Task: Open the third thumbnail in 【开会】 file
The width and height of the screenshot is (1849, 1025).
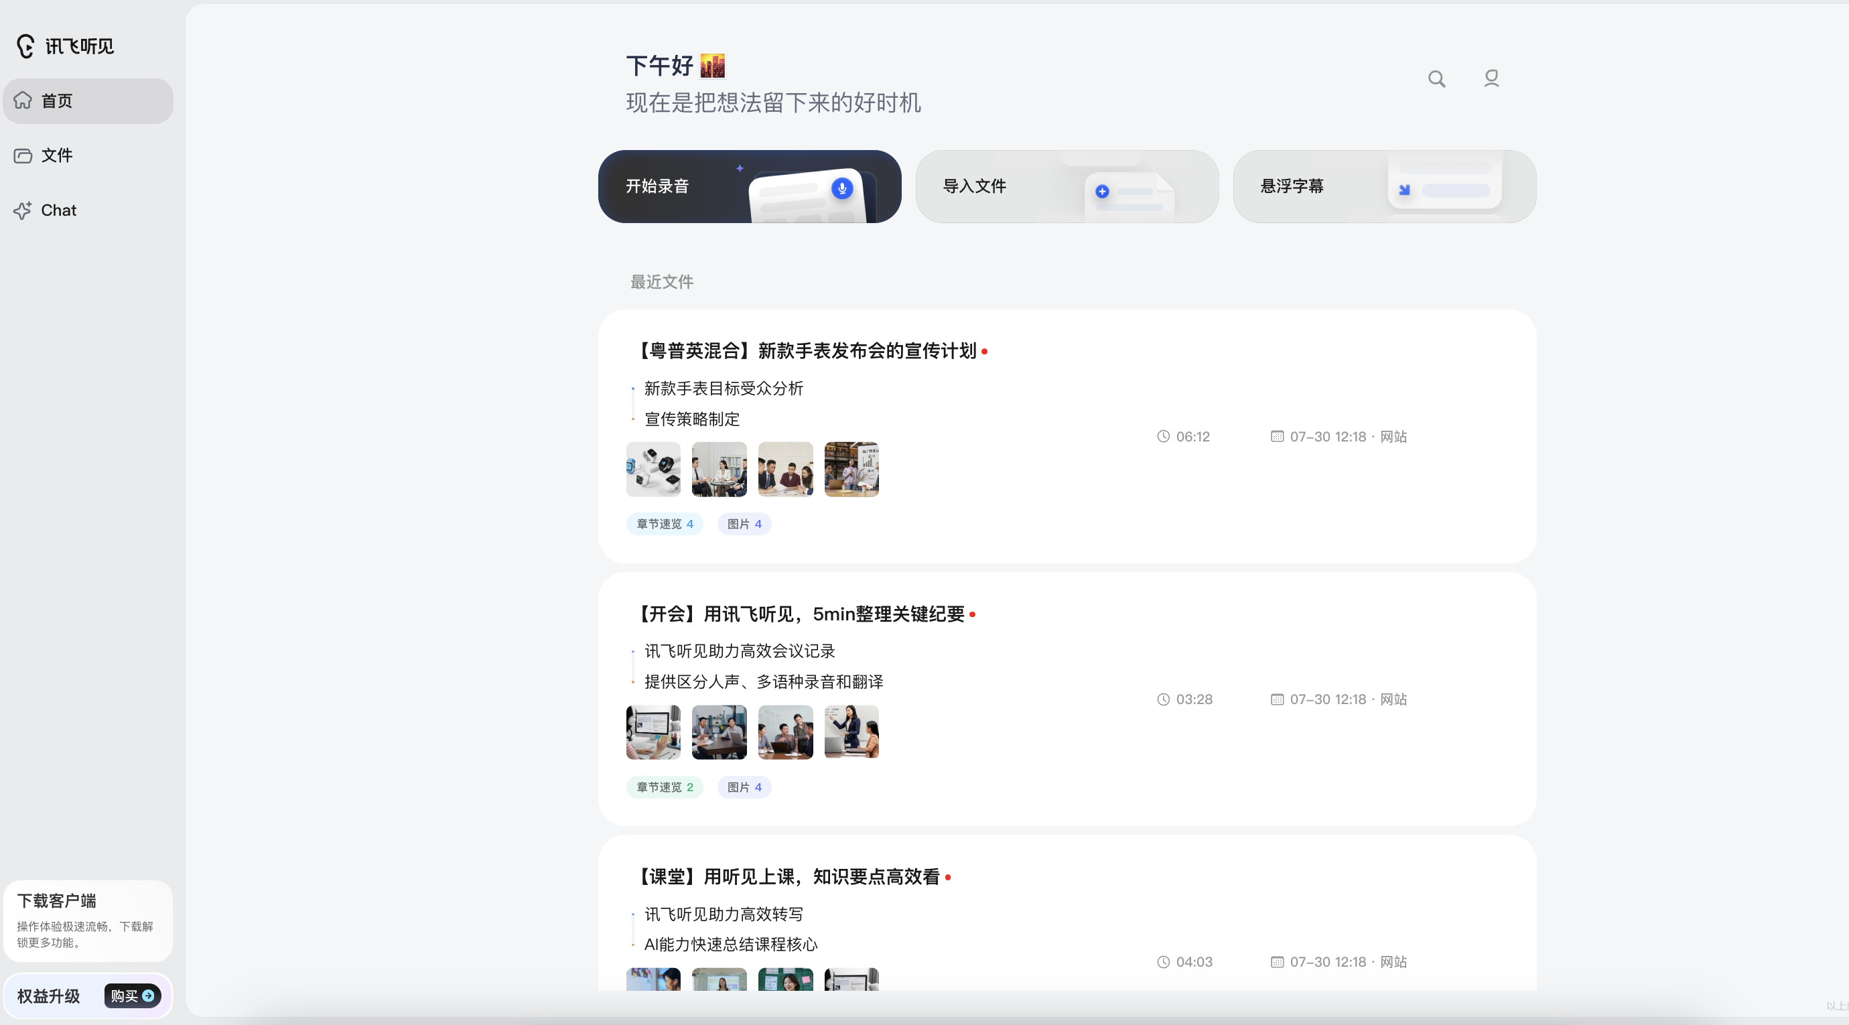Action: [x=785, y=732]
